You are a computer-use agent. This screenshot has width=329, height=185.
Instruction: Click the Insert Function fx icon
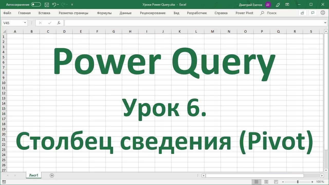click(x=59, y=23)
